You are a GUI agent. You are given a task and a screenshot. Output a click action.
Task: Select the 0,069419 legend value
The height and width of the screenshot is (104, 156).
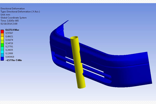(10, 56)
